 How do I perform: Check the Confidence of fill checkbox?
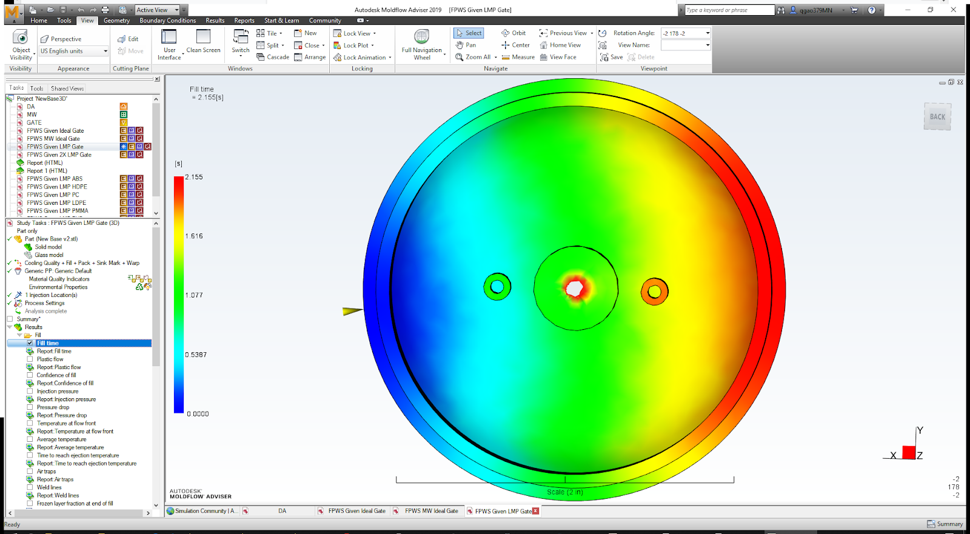click(x=30, y=375)
